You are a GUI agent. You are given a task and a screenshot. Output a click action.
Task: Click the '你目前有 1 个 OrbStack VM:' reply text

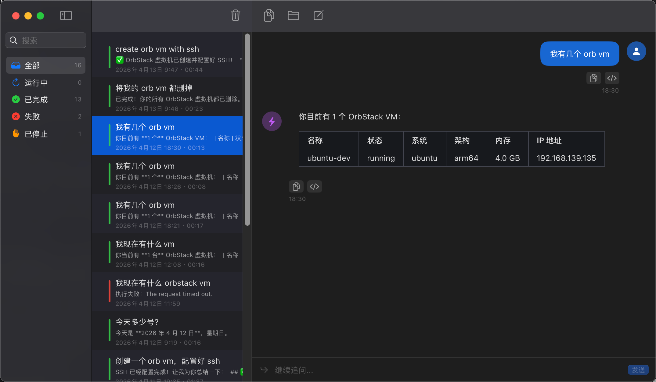(x=350, y=117)
